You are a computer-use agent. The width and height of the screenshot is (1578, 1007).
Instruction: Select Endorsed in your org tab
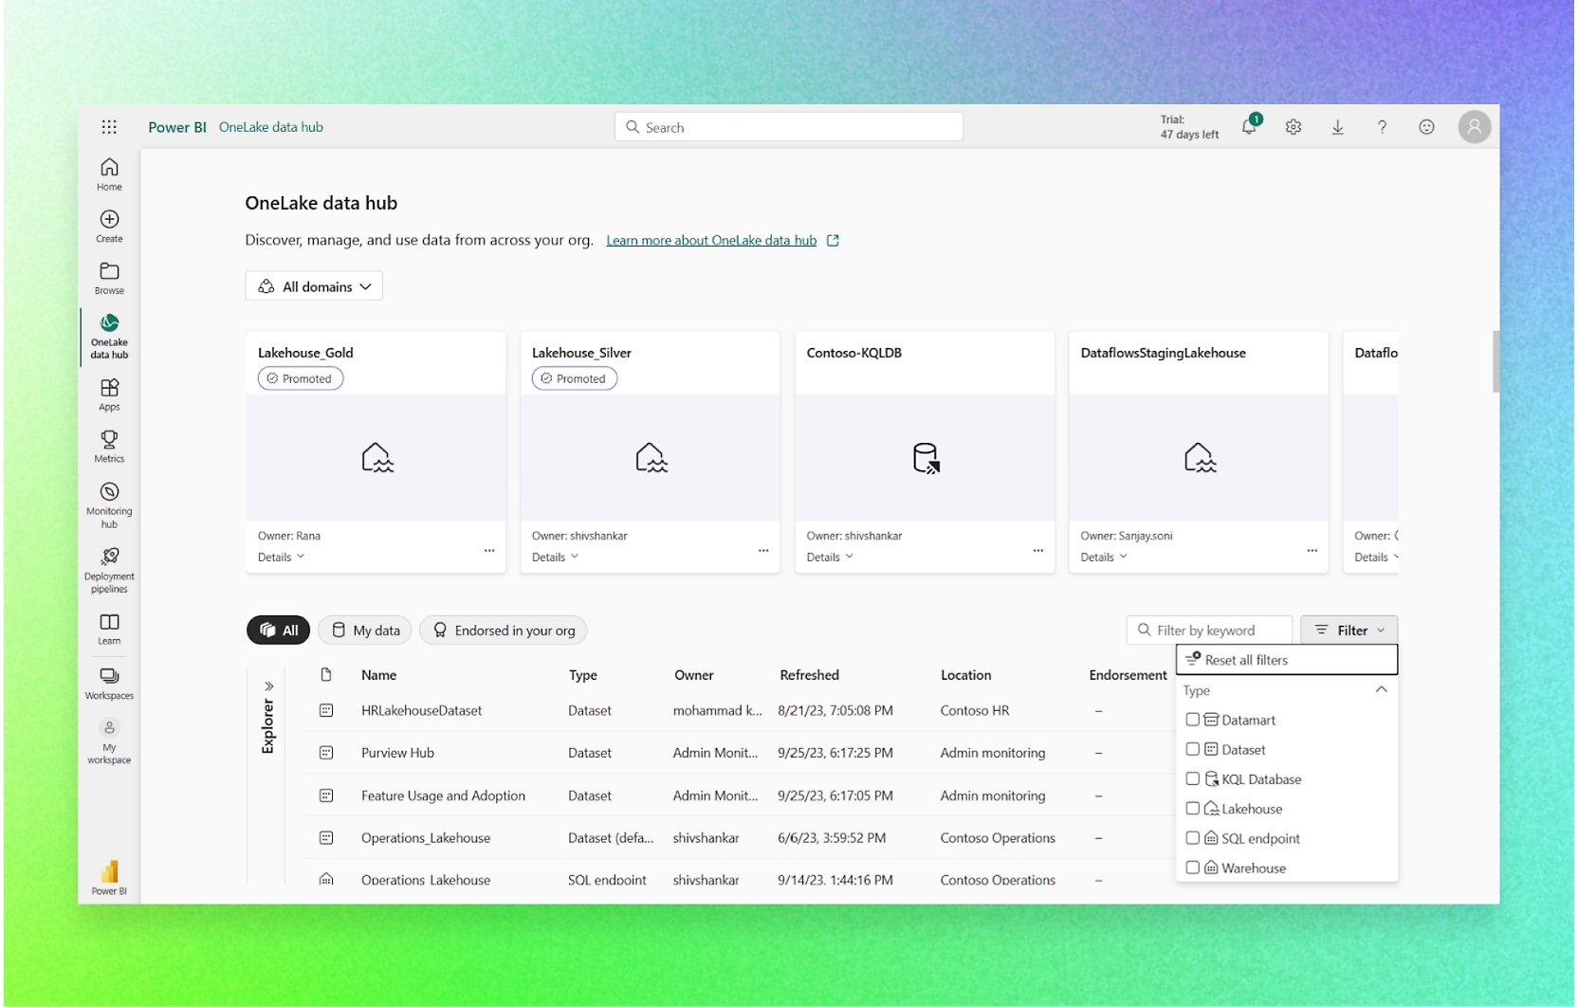pos(504,630)
